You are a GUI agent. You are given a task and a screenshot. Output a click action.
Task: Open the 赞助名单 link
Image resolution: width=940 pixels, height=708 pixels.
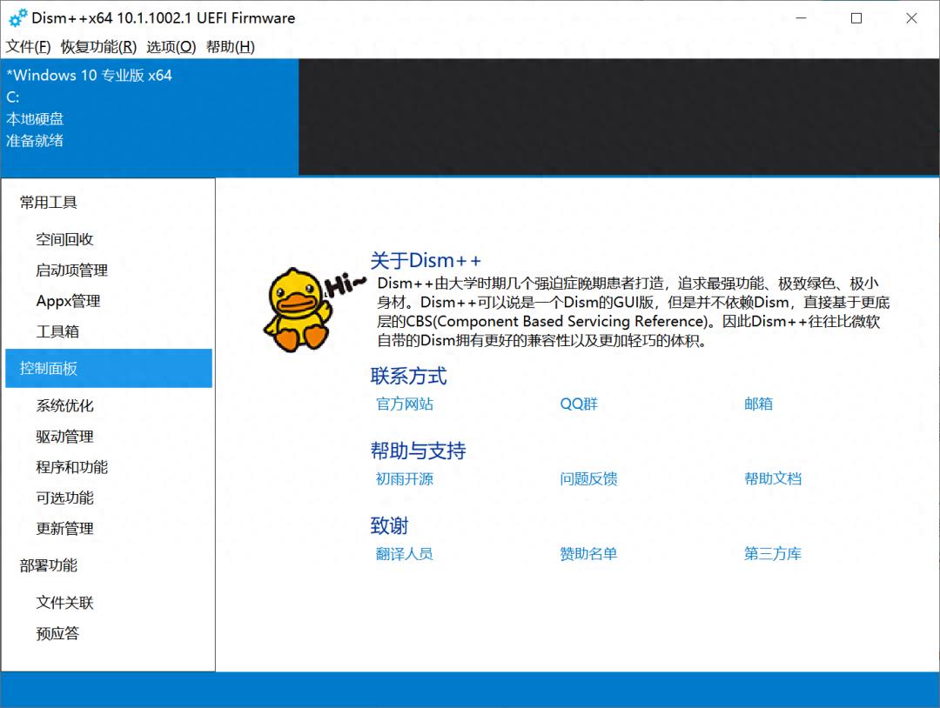point(588,553)
